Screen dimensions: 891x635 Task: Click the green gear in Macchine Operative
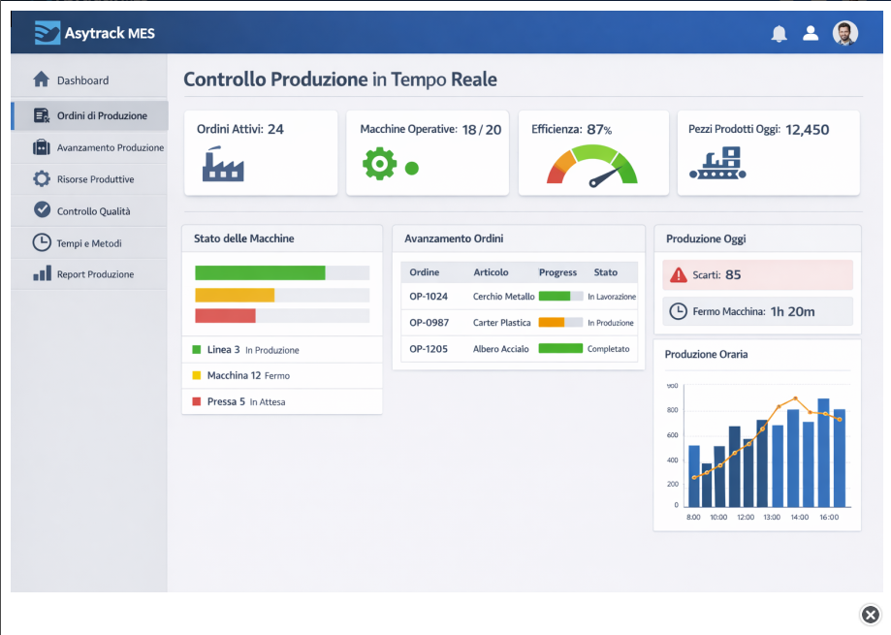(x=379, y=164)
